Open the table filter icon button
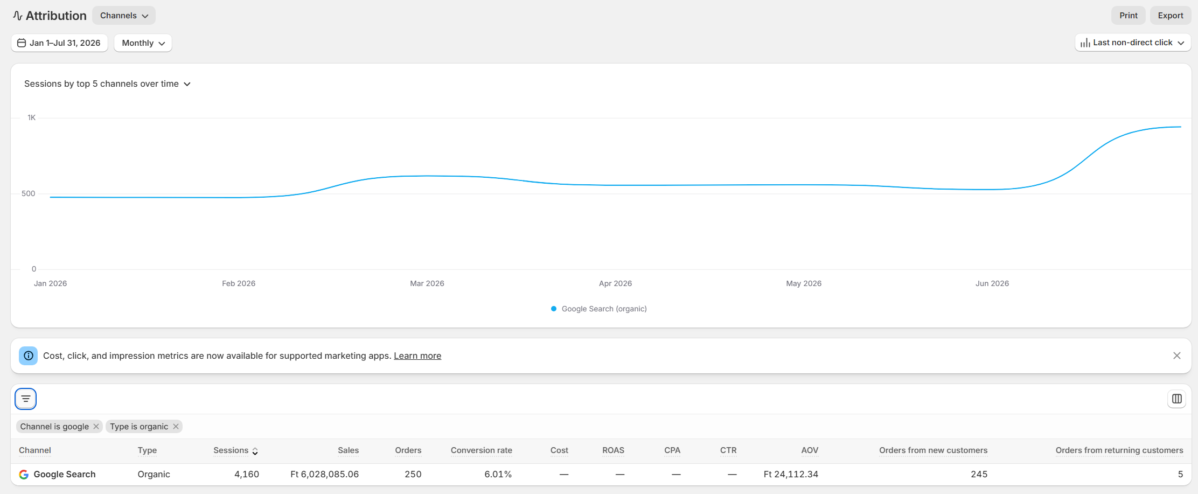 tap(26, 399)
